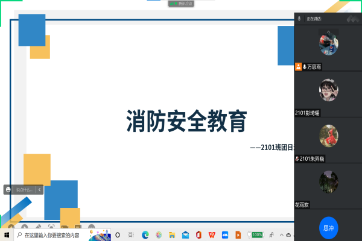
Task: Collapse the chat bar with the left arrow
Action: pyautogui.click(x=40, y=189)
